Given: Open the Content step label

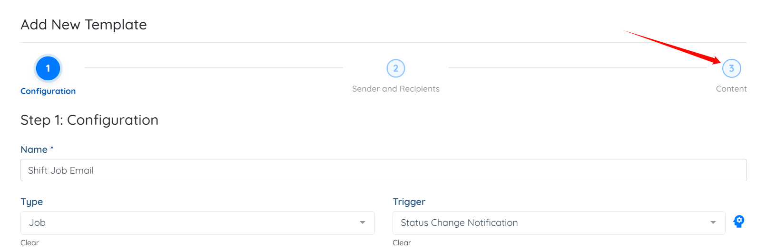Looking at the screenshot, I should click(x=731, y=89).
